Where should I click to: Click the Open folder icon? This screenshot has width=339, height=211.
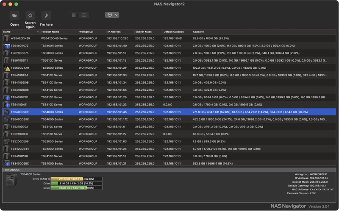click(14, 16)
